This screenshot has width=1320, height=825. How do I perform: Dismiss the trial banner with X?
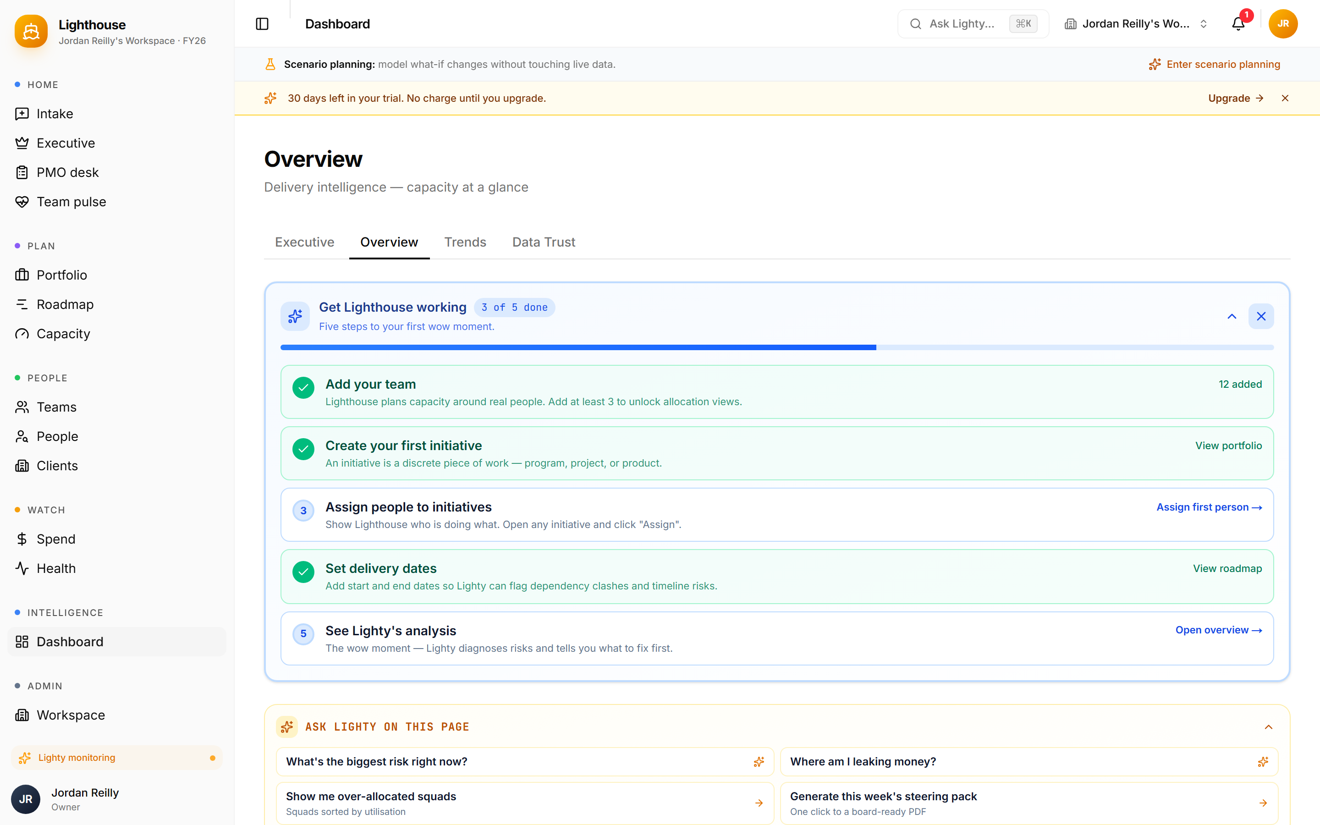tap(1285, 98)
